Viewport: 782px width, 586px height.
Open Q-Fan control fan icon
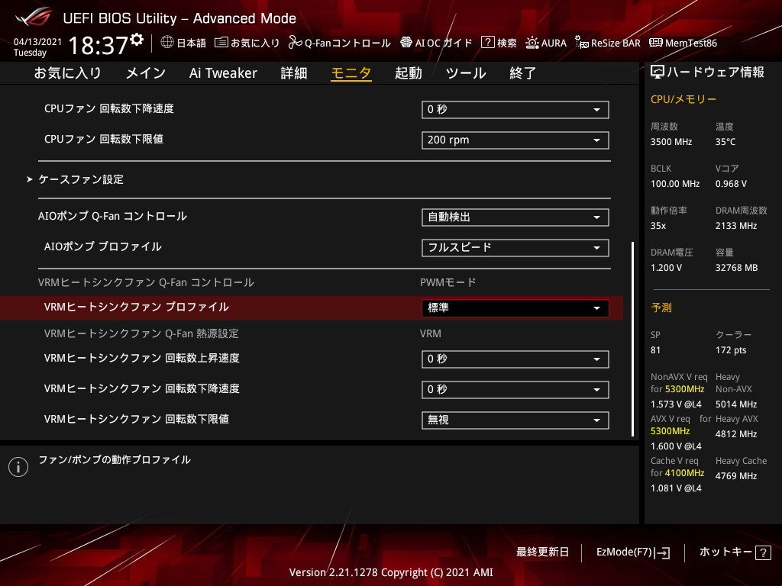296,43
